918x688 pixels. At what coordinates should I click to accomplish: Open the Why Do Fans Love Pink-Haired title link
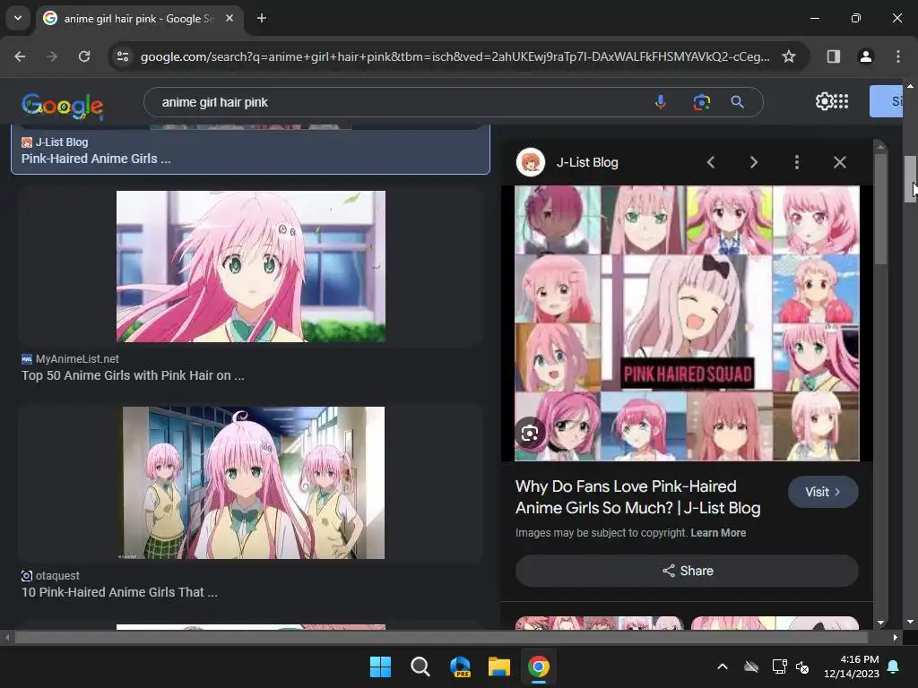[637, 497]
